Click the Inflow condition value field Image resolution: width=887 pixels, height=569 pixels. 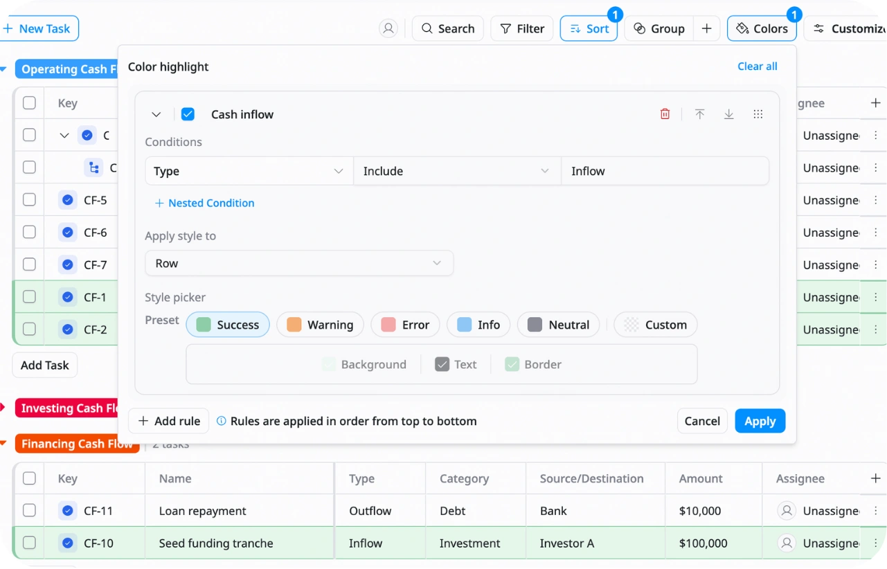coord(665,171)
